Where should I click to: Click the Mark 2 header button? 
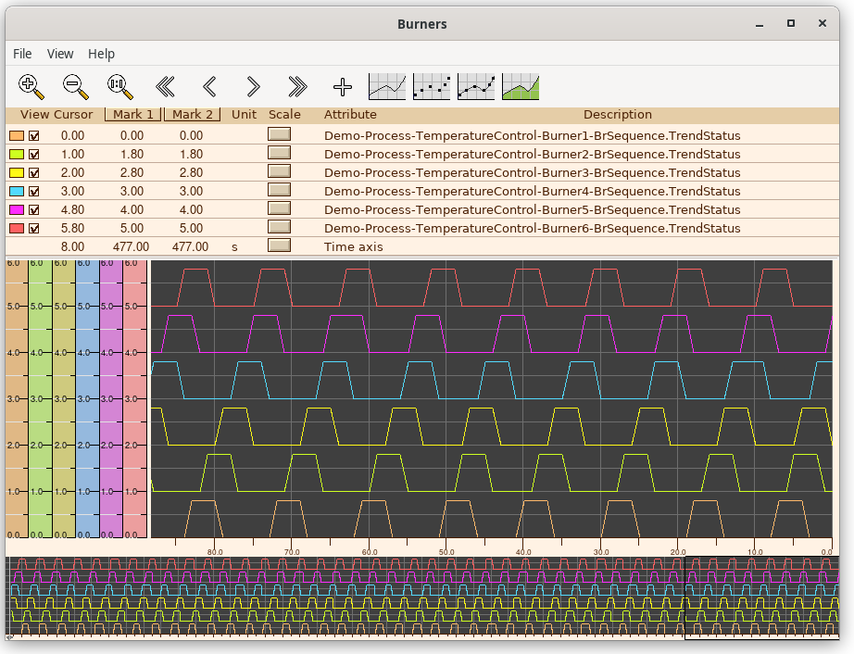pos(193,114)
